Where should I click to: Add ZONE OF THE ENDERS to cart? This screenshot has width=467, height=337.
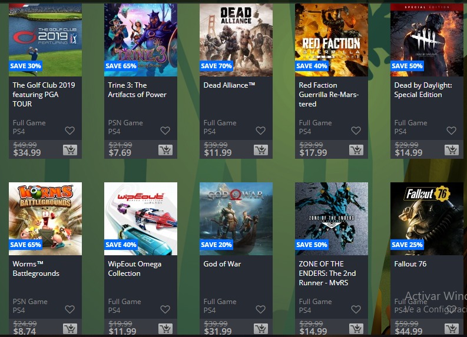(x=356, y=329)
